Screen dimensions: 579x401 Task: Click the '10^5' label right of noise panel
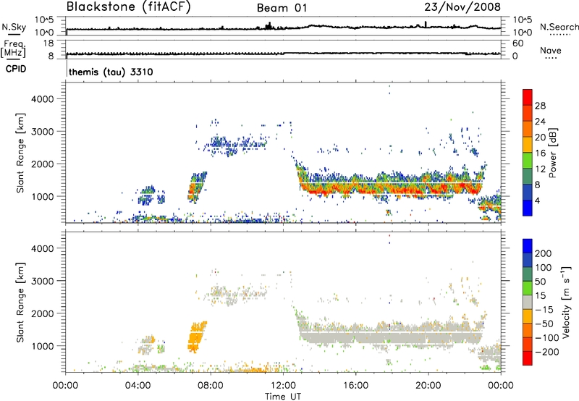pyautogui.click(x=523, y=20)
